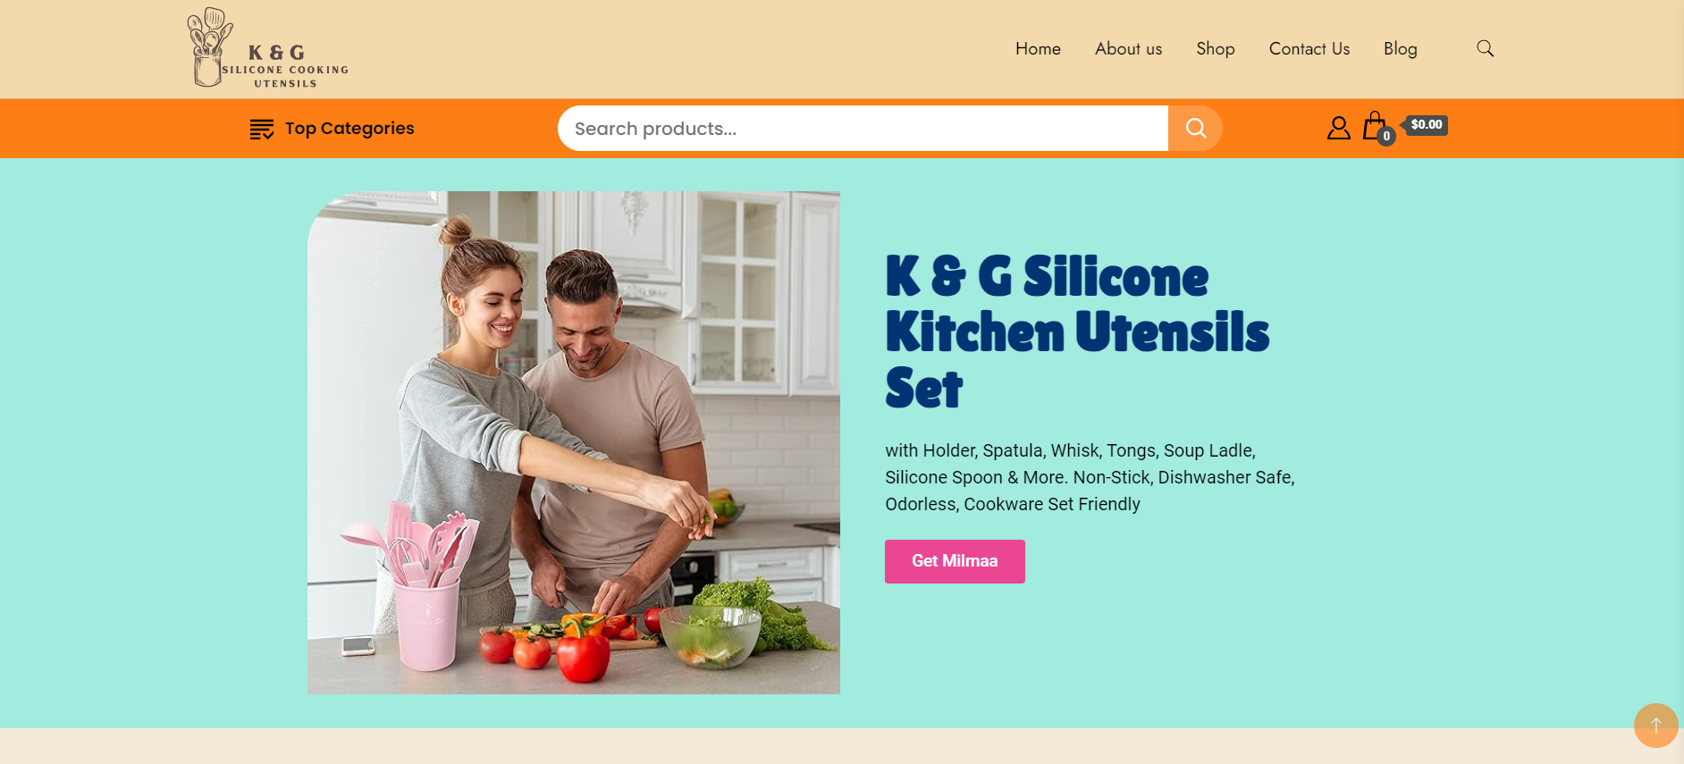The width and height of the screenshot is (1684, 764).
Task: Expand the Top Categories menu
Action: (332, 129)
